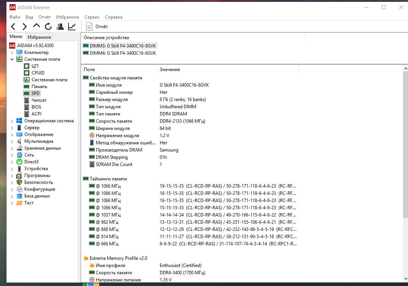This screenshot has width=408, height=286.
Task: Go up one level with Up arrow
Action: tap(37, 26)
